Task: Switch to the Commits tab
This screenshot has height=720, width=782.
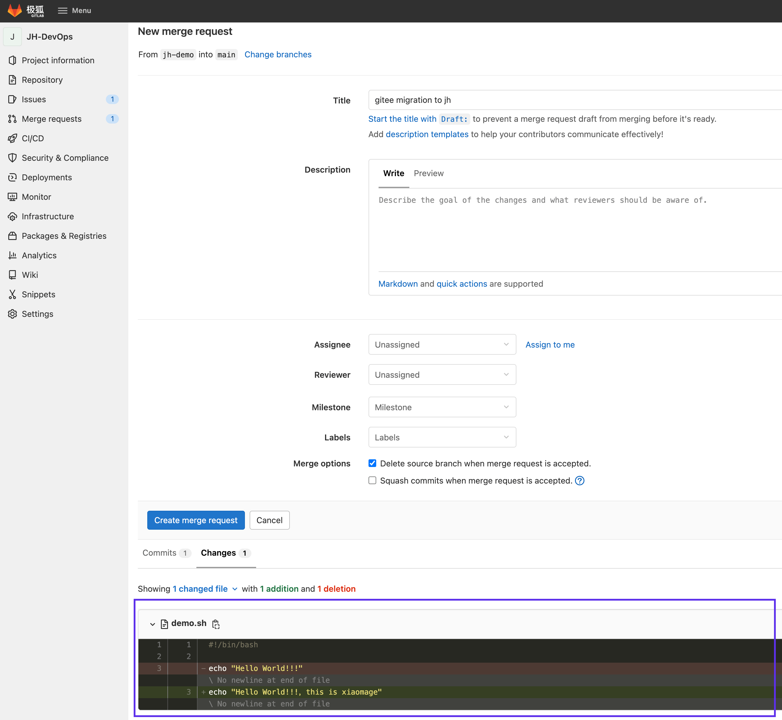Action: pyautogui.click(x=159, y=553)
